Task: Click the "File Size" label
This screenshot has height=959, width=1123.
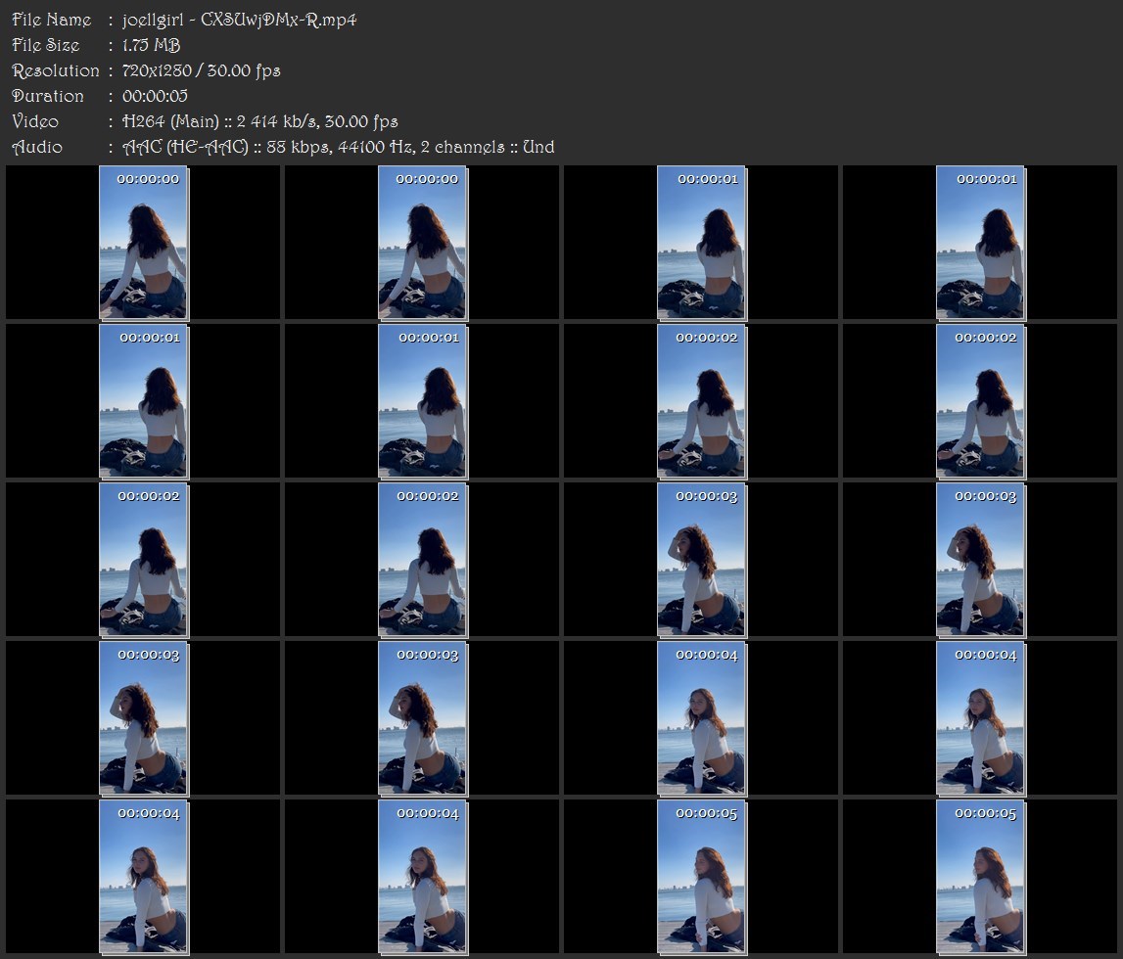Action: click(x=46, y=45)
